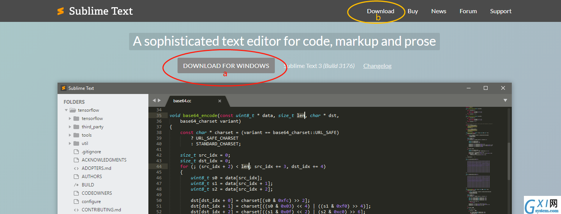Open the CODEOWNERS file
This screenshot has width=561, height=214.
click(97, 193)
